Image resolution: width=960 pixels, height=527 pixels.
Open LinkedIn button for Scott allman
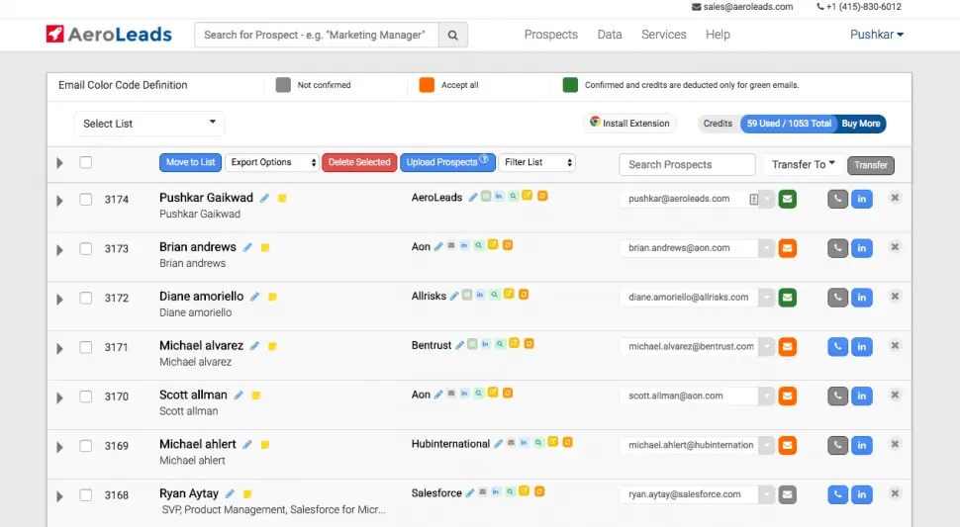861,396
